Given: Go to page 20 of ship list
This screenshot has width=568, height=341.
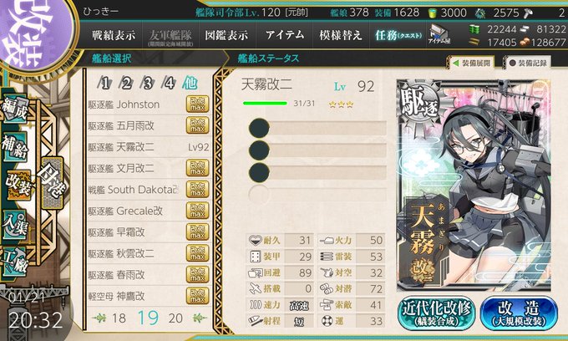Looking at the screenshot, I should [x=175, y=318].
